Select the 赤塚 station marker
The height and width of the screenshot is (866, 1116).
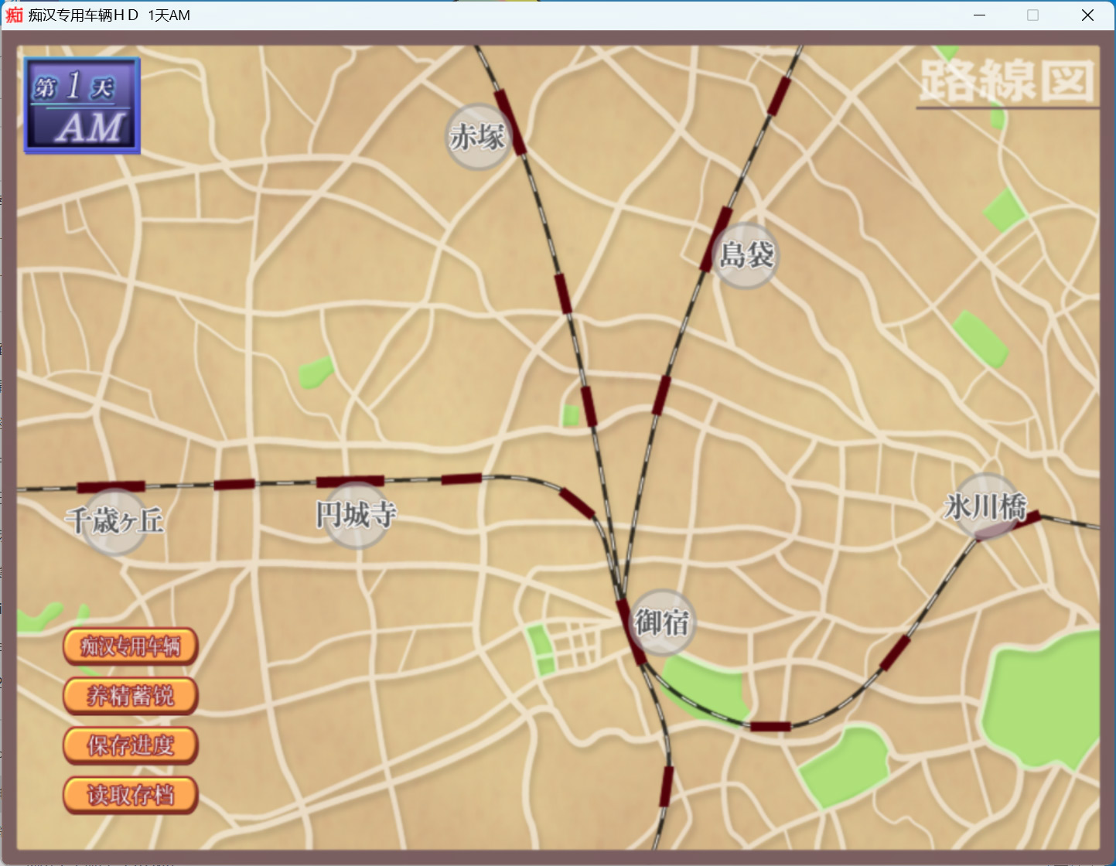pos(478,138)
